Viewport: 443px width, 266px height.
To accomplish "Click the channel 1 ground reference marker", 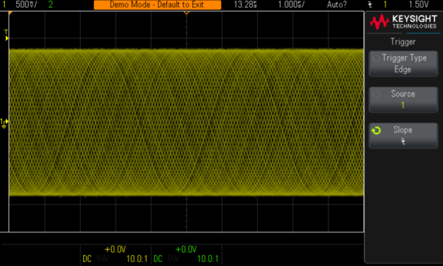I will point(4,122).
